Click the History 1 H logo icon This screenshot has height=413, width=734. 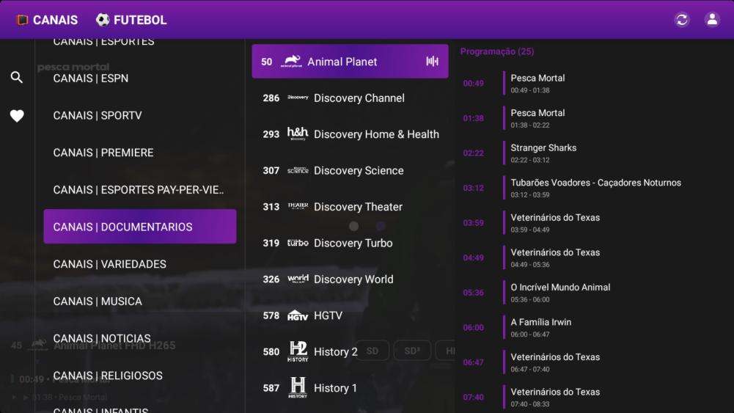tap(298, 388)
